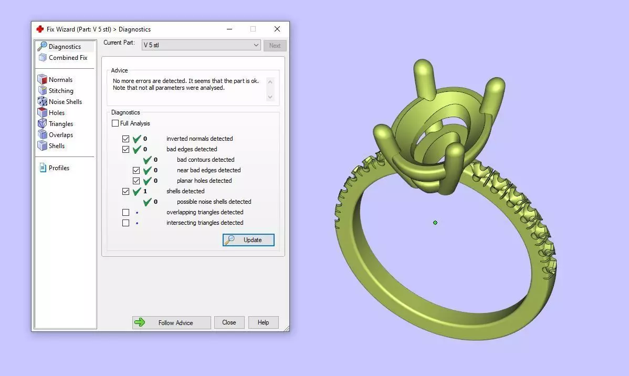Viewport: 629px width, 376px height.
Task: Click the Triangles cube icon
Action: pyautogui.click(x=42, y=123)
